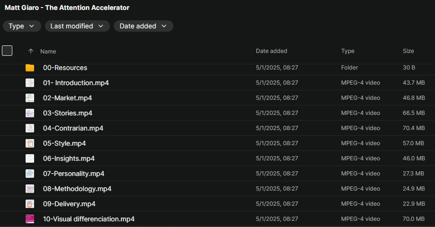Screen dimensions: 435x227
Task: Open the Type filter dropdown
Action: [22, 26]
